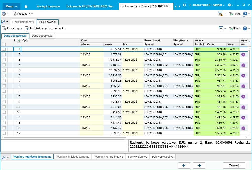Click the Home icon tab
Image resolution: width=252 pixels, height=170 pixels.
[x=26, y=6]
